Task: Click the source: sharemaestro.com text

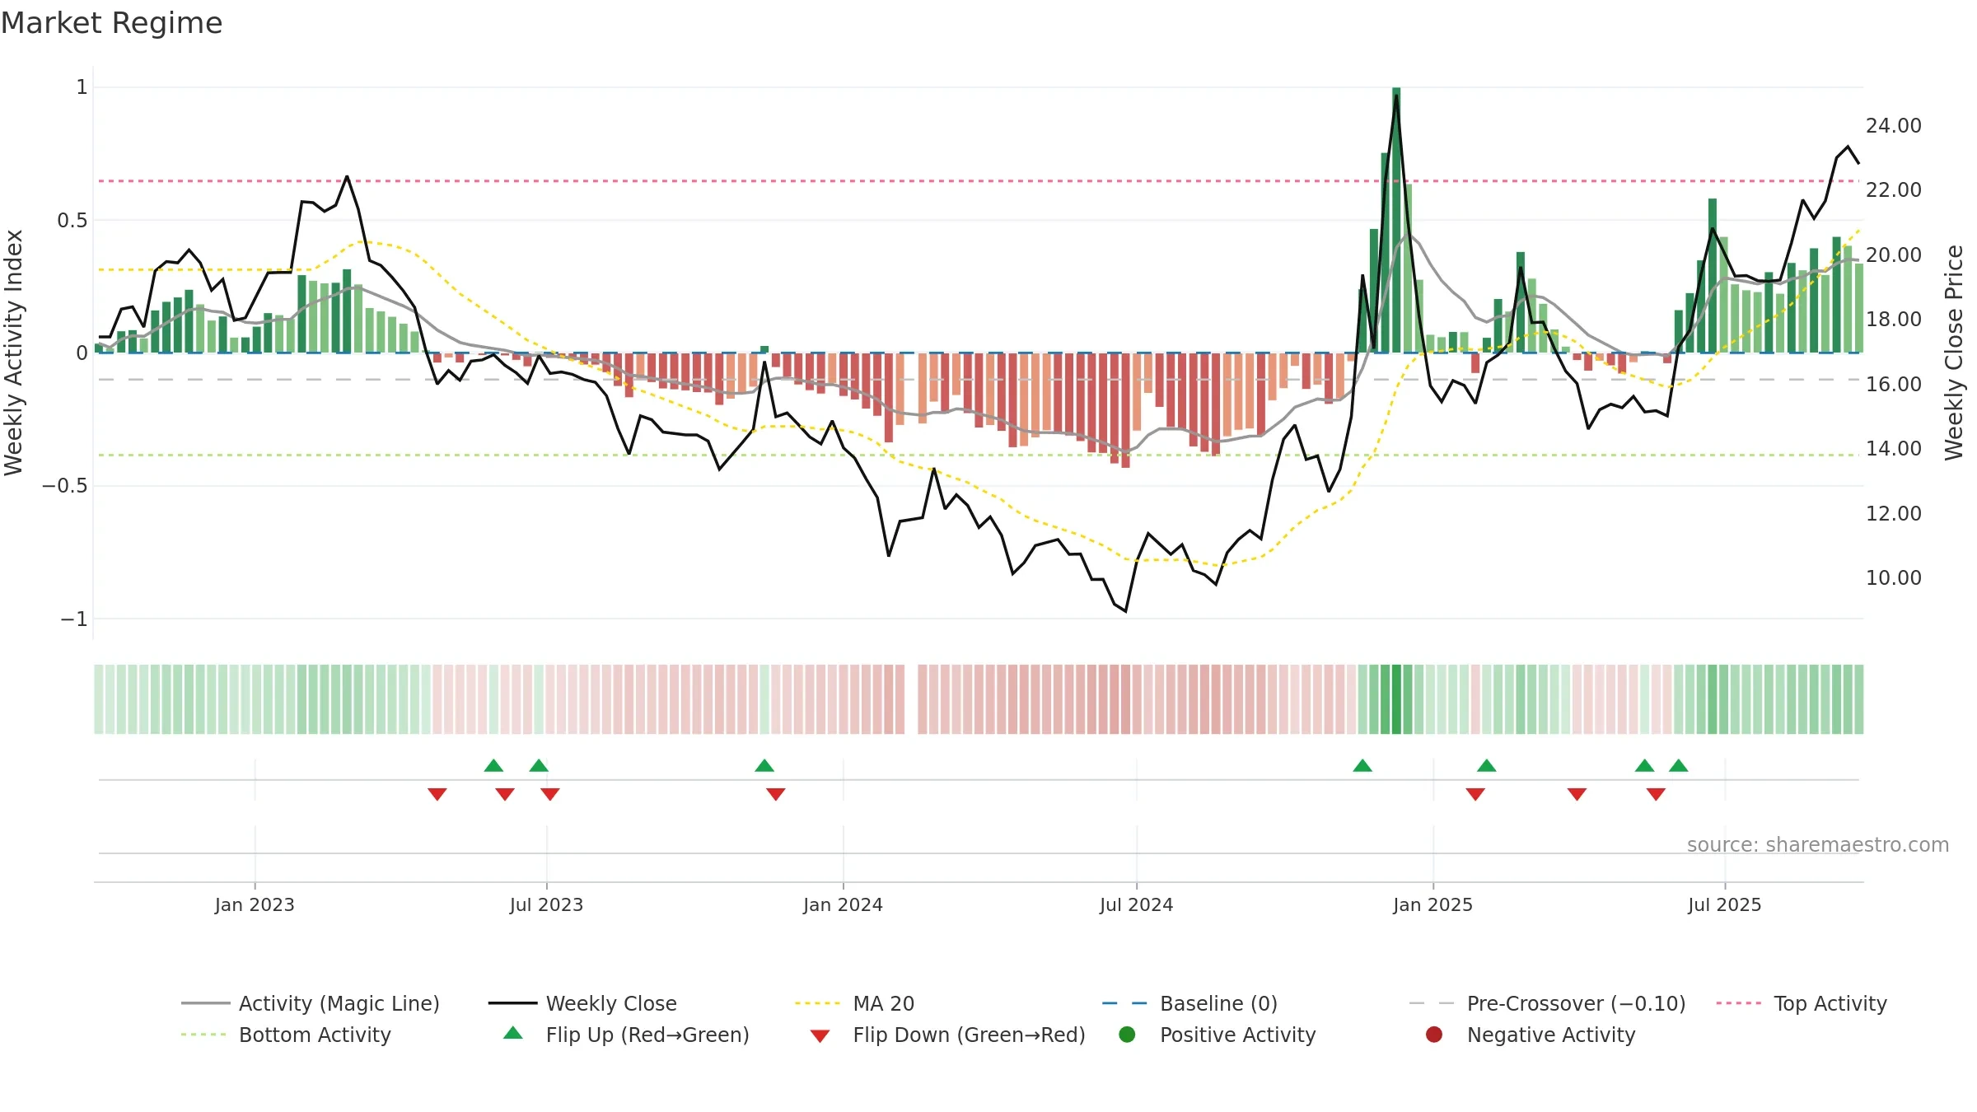Action: [x=1817, y=844]
